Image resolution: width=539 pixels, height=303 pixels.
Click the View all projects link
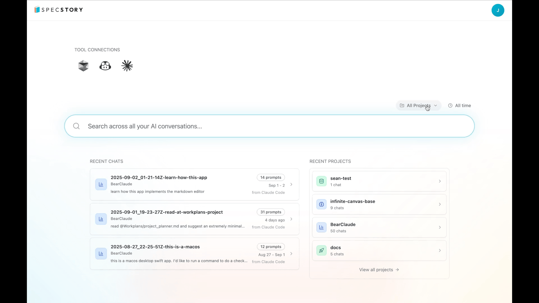(x=379, y=270)
